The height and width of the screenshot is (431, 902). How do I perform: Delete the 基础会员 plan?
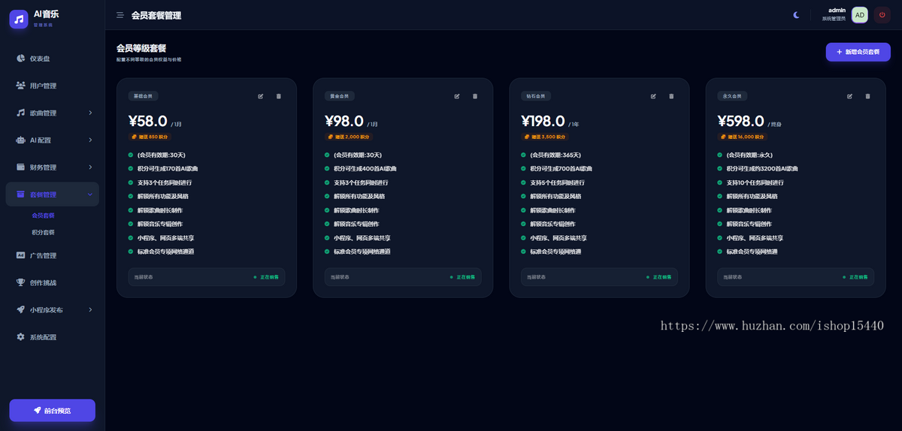[x=279, y=96]
